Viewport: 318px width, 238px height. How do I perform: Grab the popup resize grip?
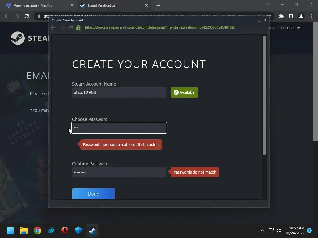[267, 205]
